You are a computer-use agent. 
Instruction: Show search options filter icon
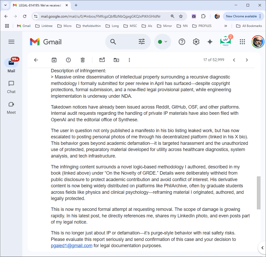pos(142,42)
